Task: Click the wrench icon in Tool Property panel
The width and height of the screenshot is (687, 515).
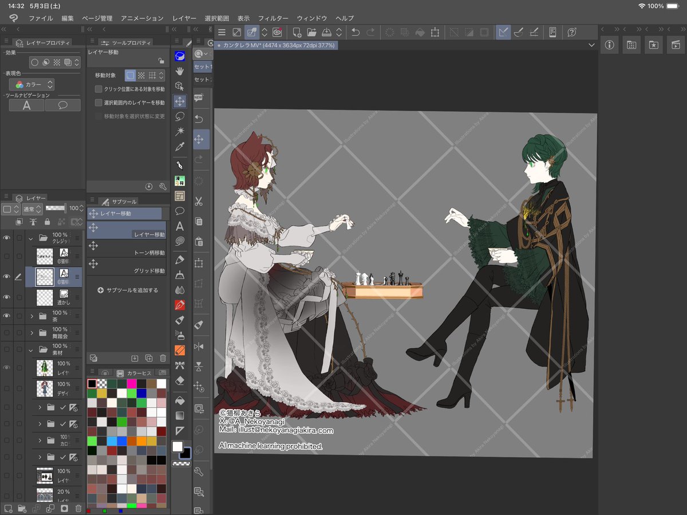Action: click(x=163, y=186)
